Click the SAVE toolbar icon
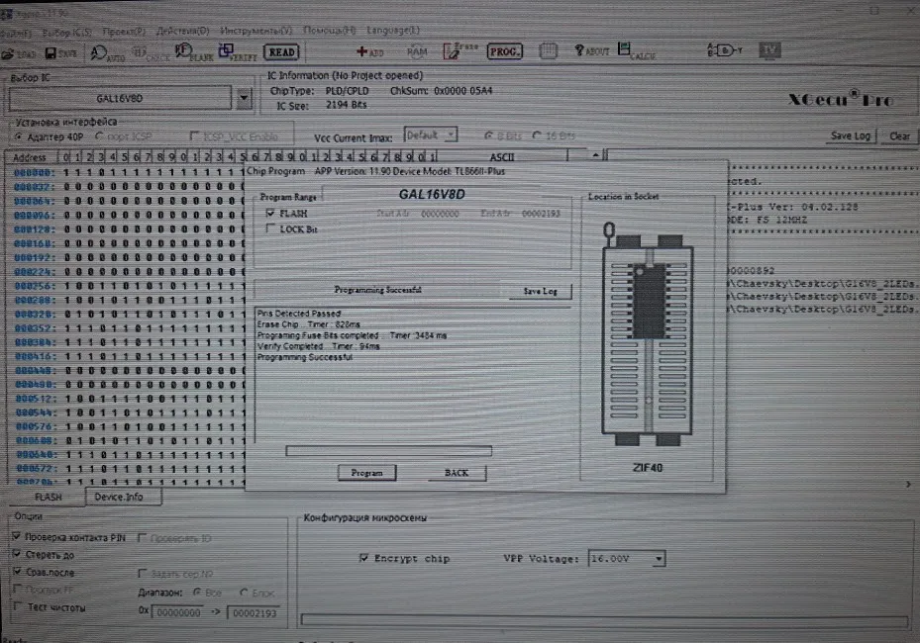This screenshot has height=643, width=920. point(61,53)
